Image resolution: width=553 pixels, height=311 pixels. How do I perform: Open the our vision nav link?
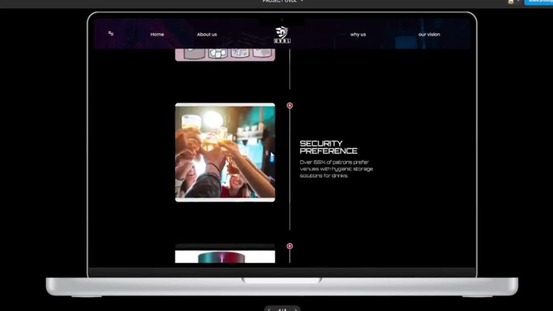429,34
